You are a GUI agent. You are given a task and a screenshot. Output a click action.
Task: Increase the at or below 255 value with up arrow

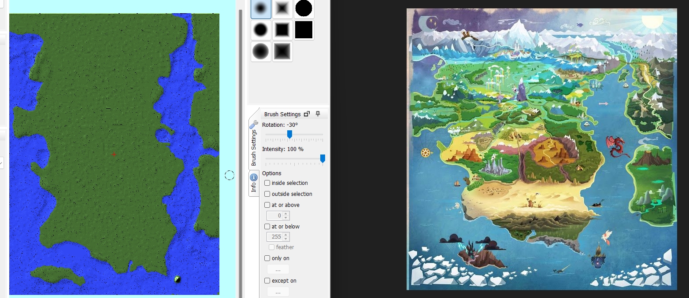tap(285, 235)
